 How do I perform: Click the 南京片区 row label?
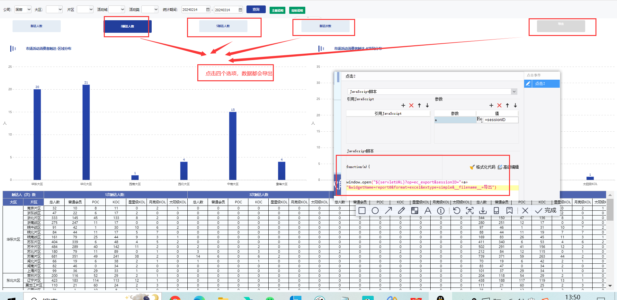(34, 208)
